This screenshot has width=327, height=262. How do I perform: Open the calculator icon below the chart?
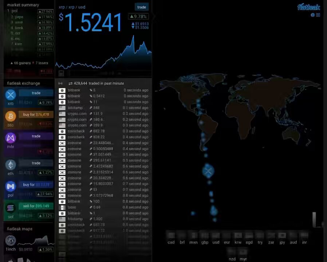coord(61,74)
